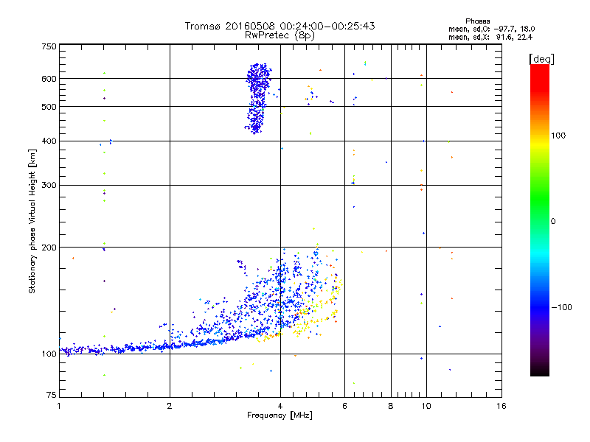Viewport: 590px width, 442px height.
Task: Click the y-axis tick label '300'
Action: (49, 186)
